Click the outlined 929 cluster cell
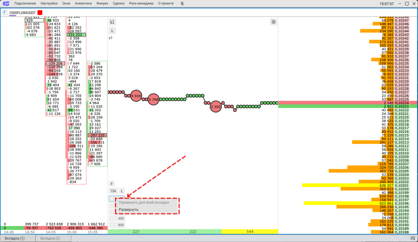Screen dimensions: 418x242 coord(34,20)
